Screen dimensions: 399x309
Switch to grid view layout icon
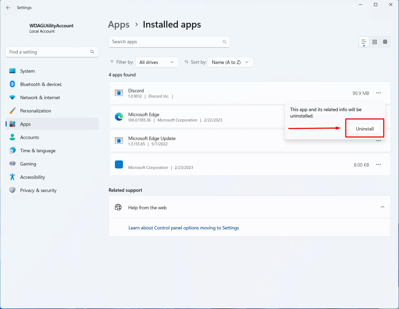pyautogui.click(x=375, y=42)
